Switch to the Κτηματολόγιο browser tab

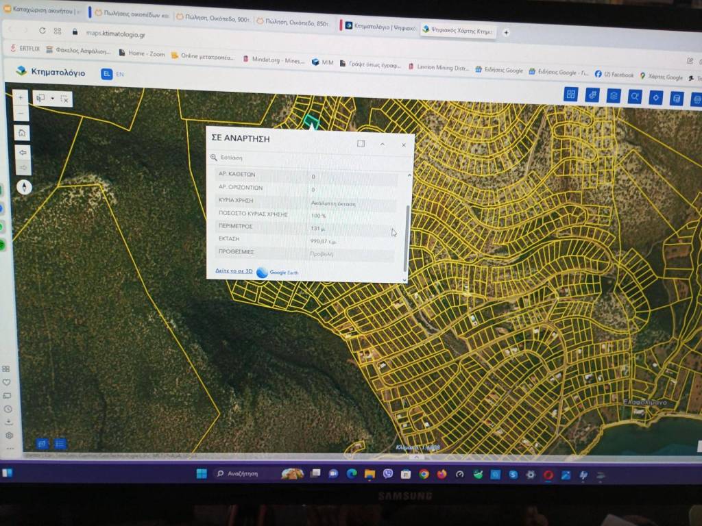pyautogui.click(x=377, y=27)
